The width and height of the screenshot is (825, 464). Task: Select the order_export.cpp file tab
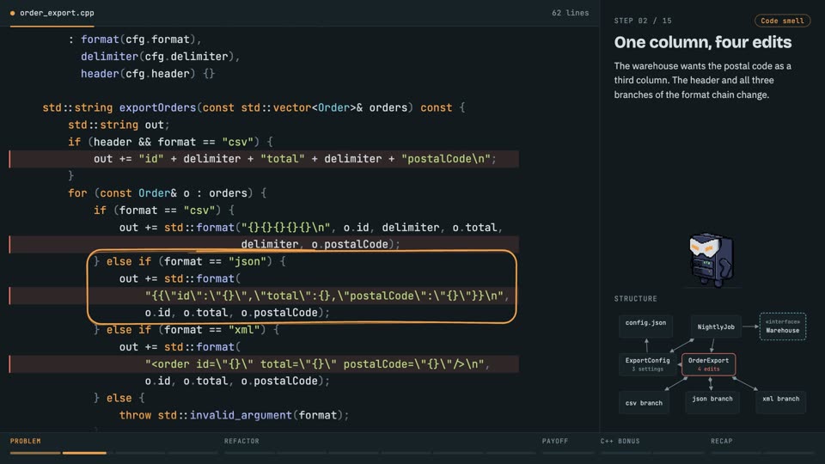[52, 13]
